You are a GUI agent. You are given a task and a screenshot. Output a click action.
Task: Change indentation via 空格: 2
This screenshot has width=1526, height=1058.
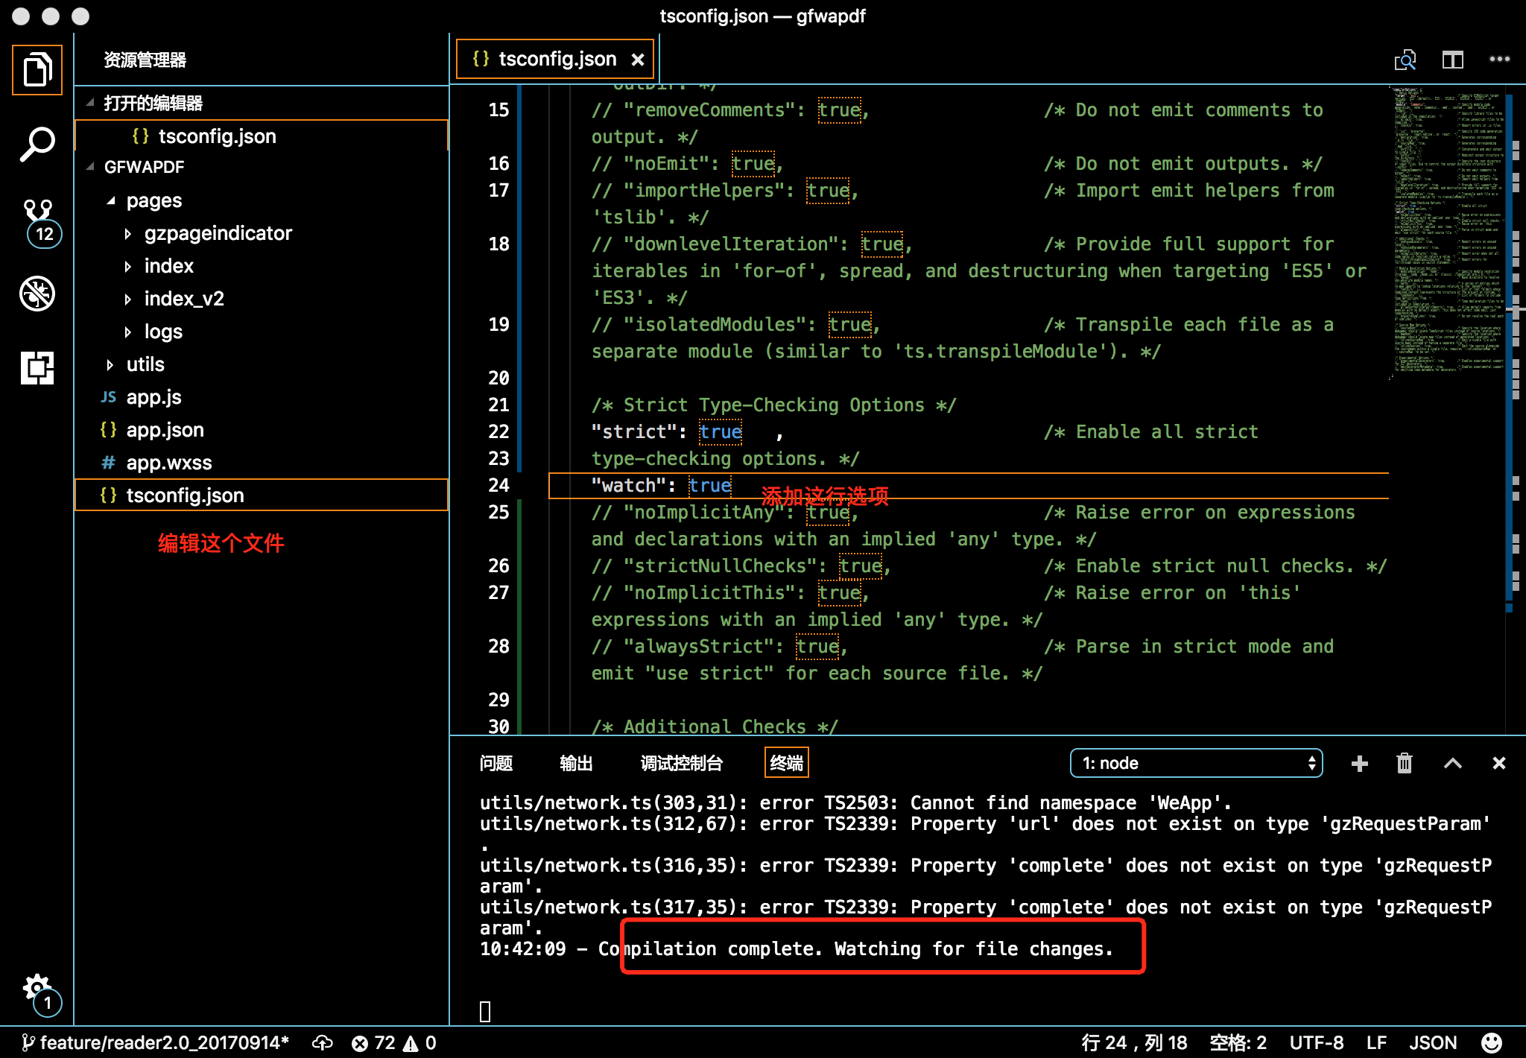pyautogui.click(x=1238, y=1042)
